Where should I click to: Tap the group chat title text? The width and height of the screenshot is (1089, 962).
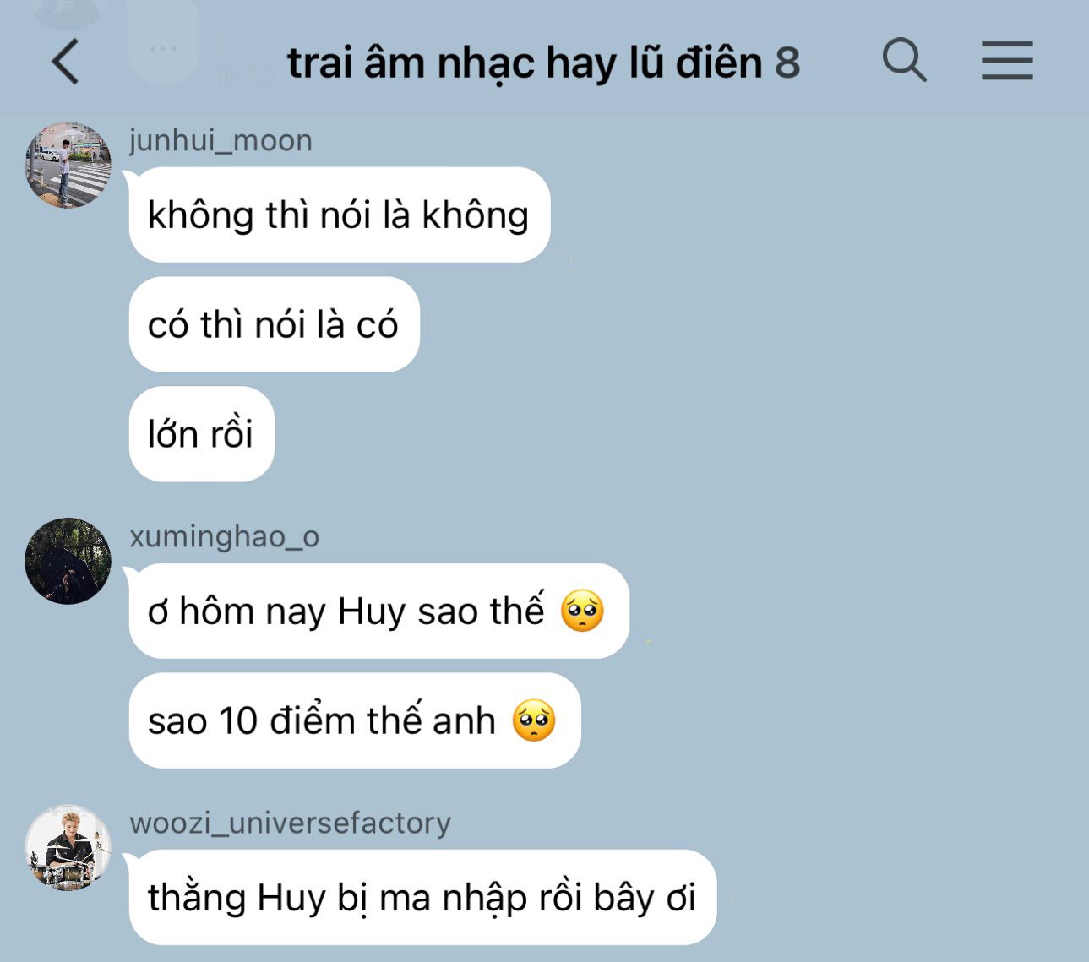[525, 63]
